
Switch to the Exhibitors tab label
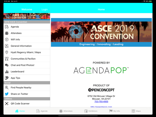[x=93, y=111]
